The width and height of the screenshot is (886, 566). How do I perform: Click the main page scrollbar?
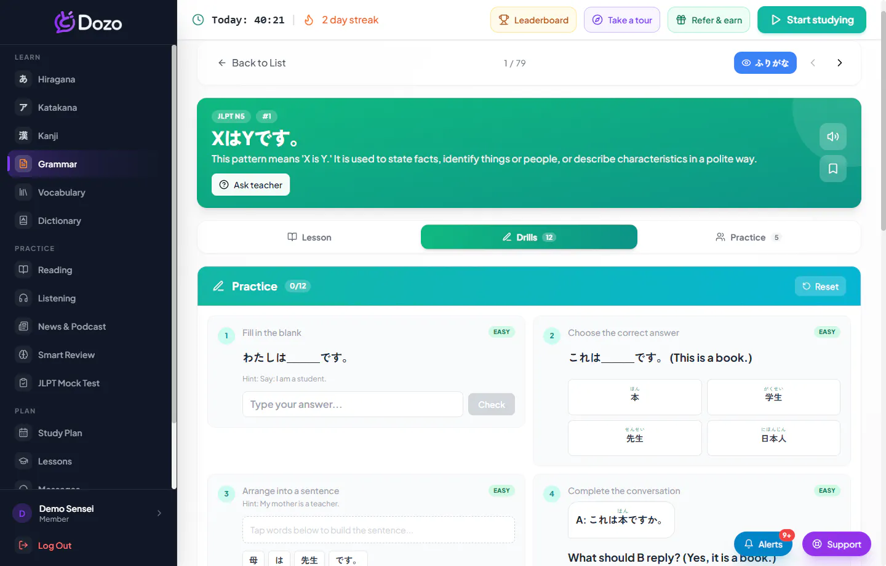tap(884, 122)
